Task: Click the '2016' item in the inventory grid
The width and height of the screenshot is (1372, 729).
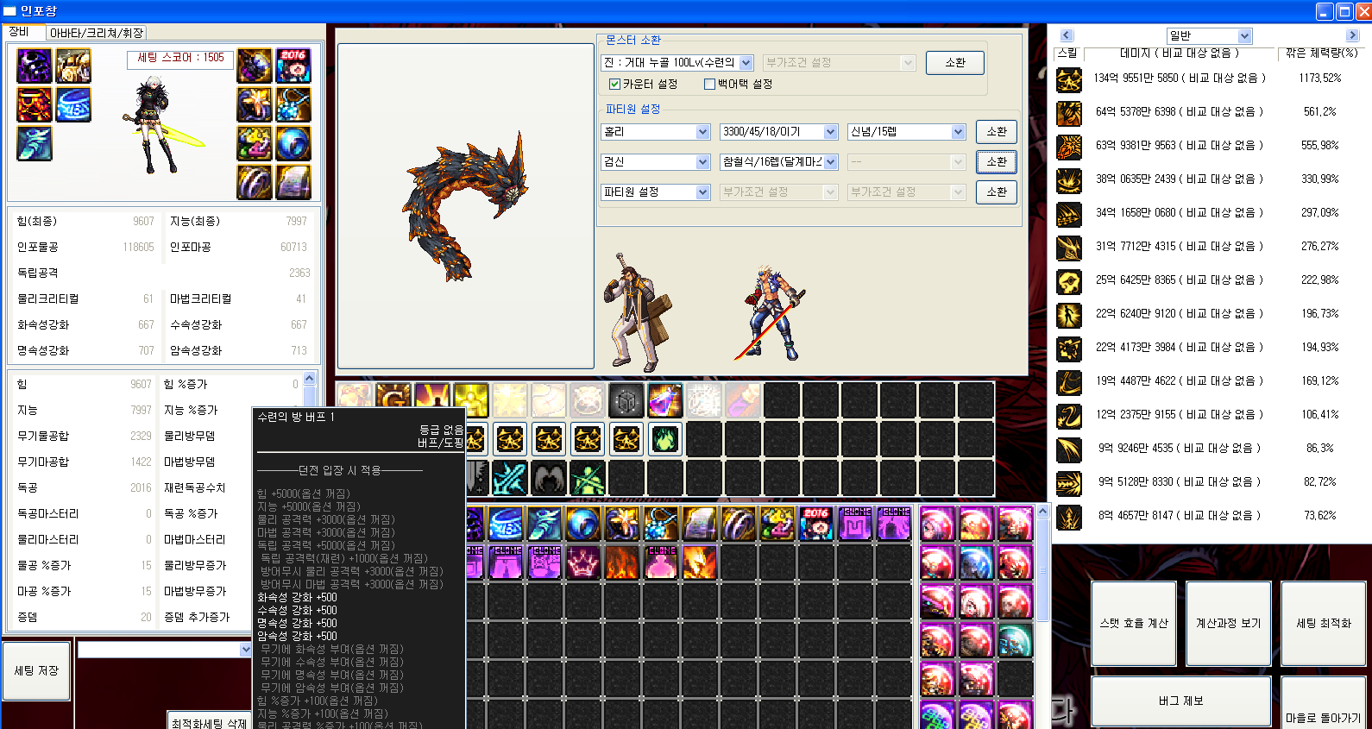Action: 816,524
